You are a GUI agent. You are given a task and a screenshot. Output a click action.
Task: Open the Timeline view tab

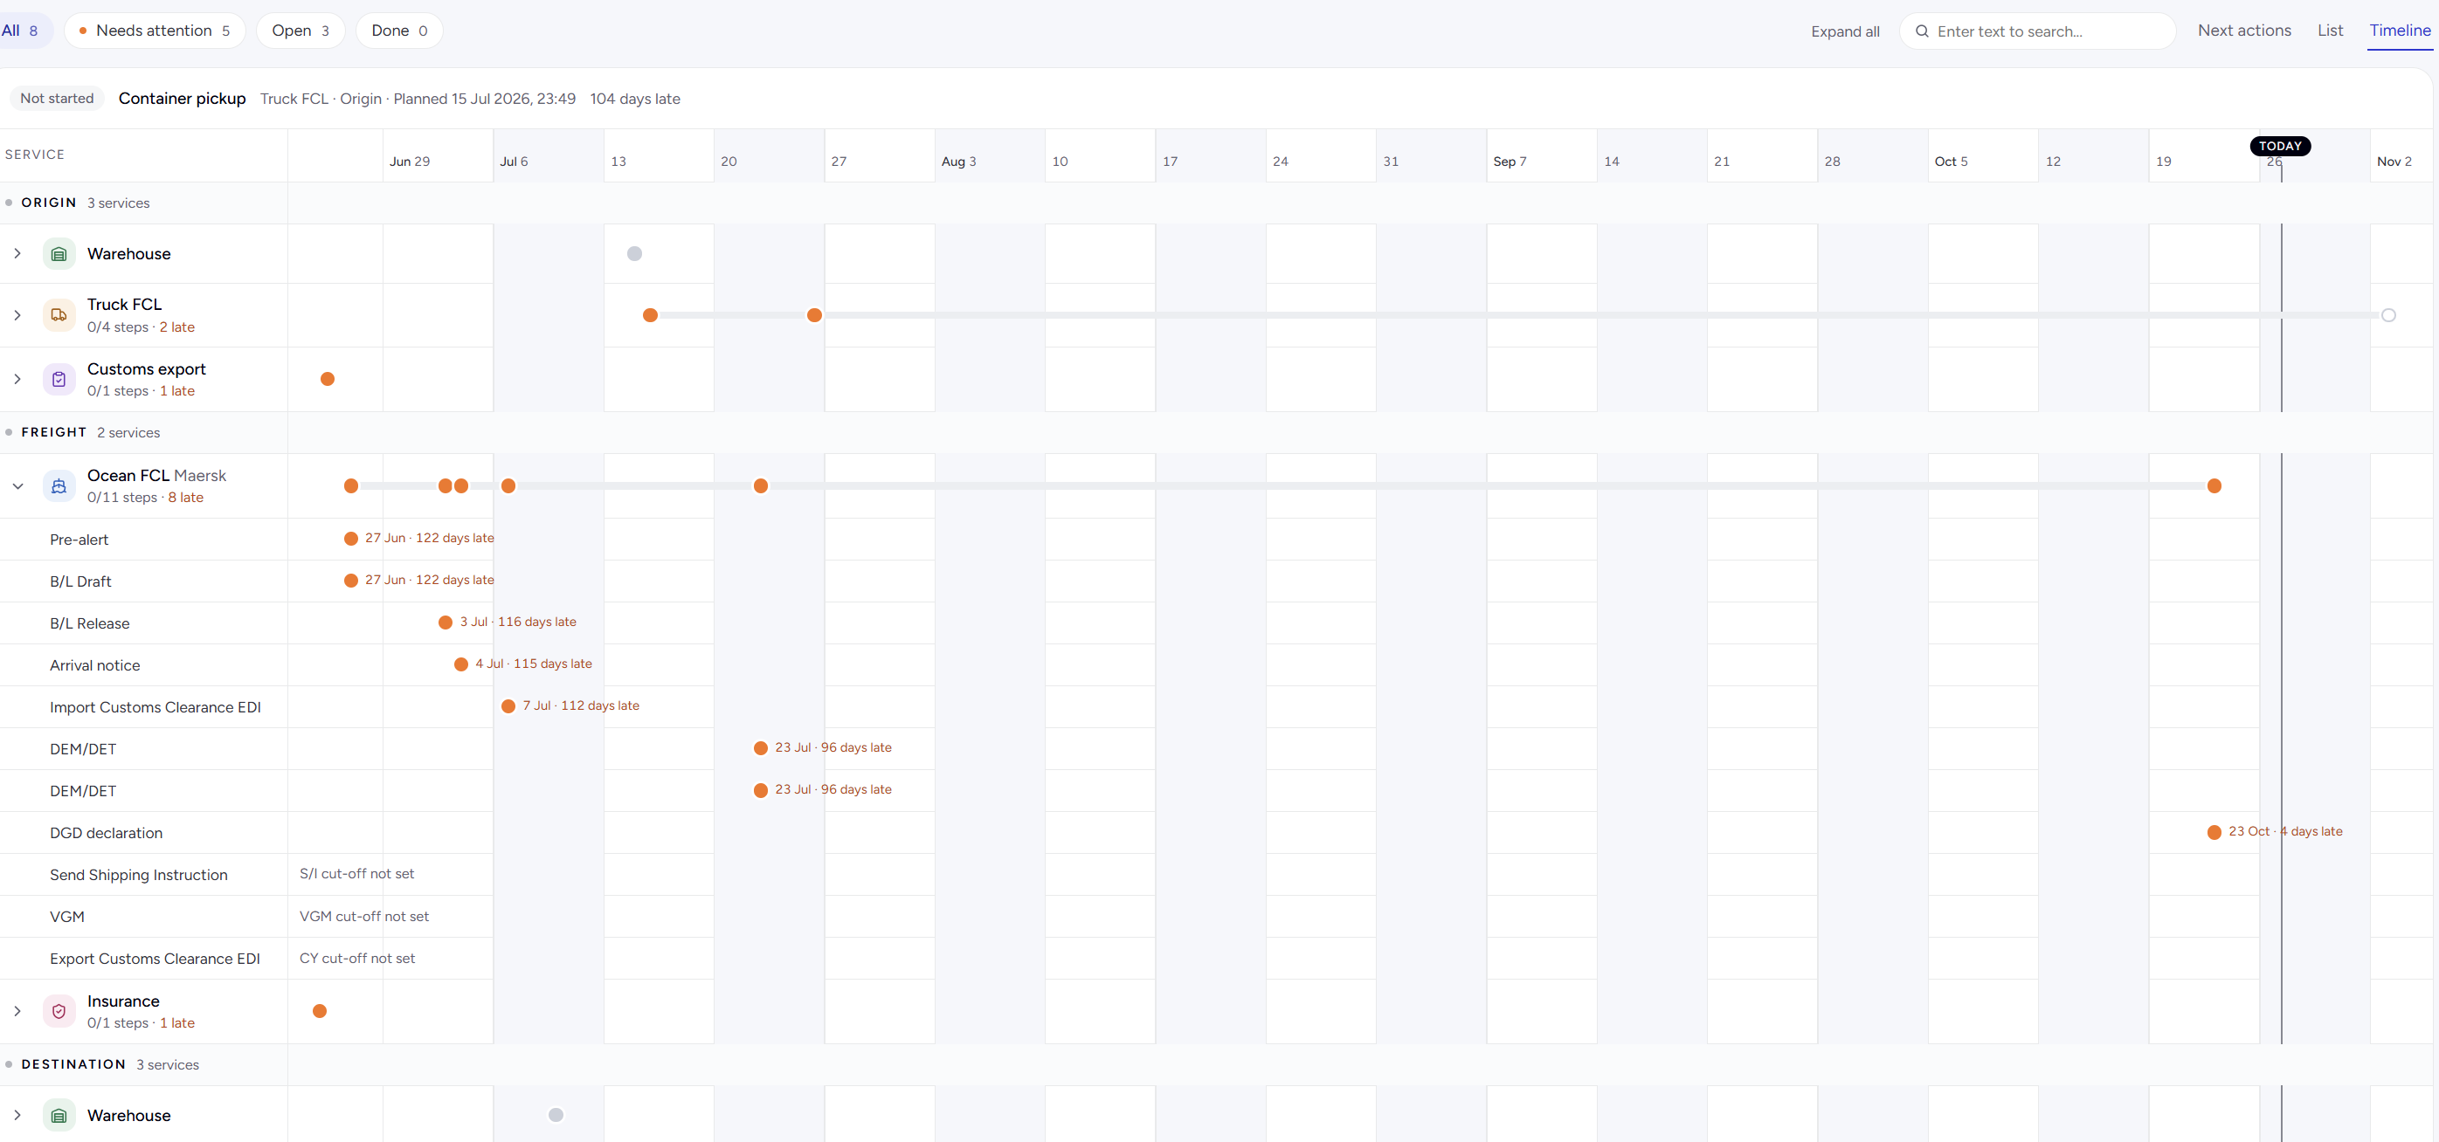[x=2399, y=31]
